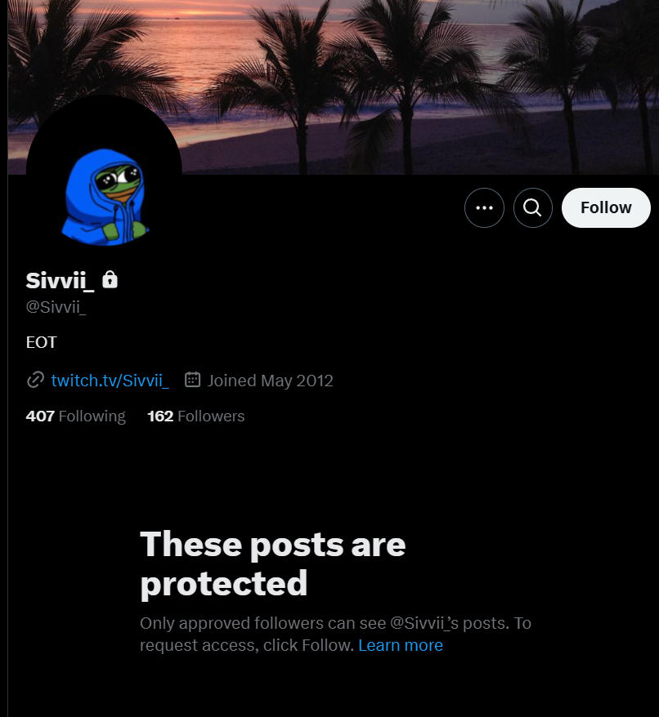Image resolution: width=659 pixels, height=717 pixels.
Task: Click the Followers label text
Action: 211,416
